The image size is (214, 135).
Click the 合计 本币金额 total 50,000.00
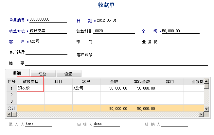click(x=142, y=109)
